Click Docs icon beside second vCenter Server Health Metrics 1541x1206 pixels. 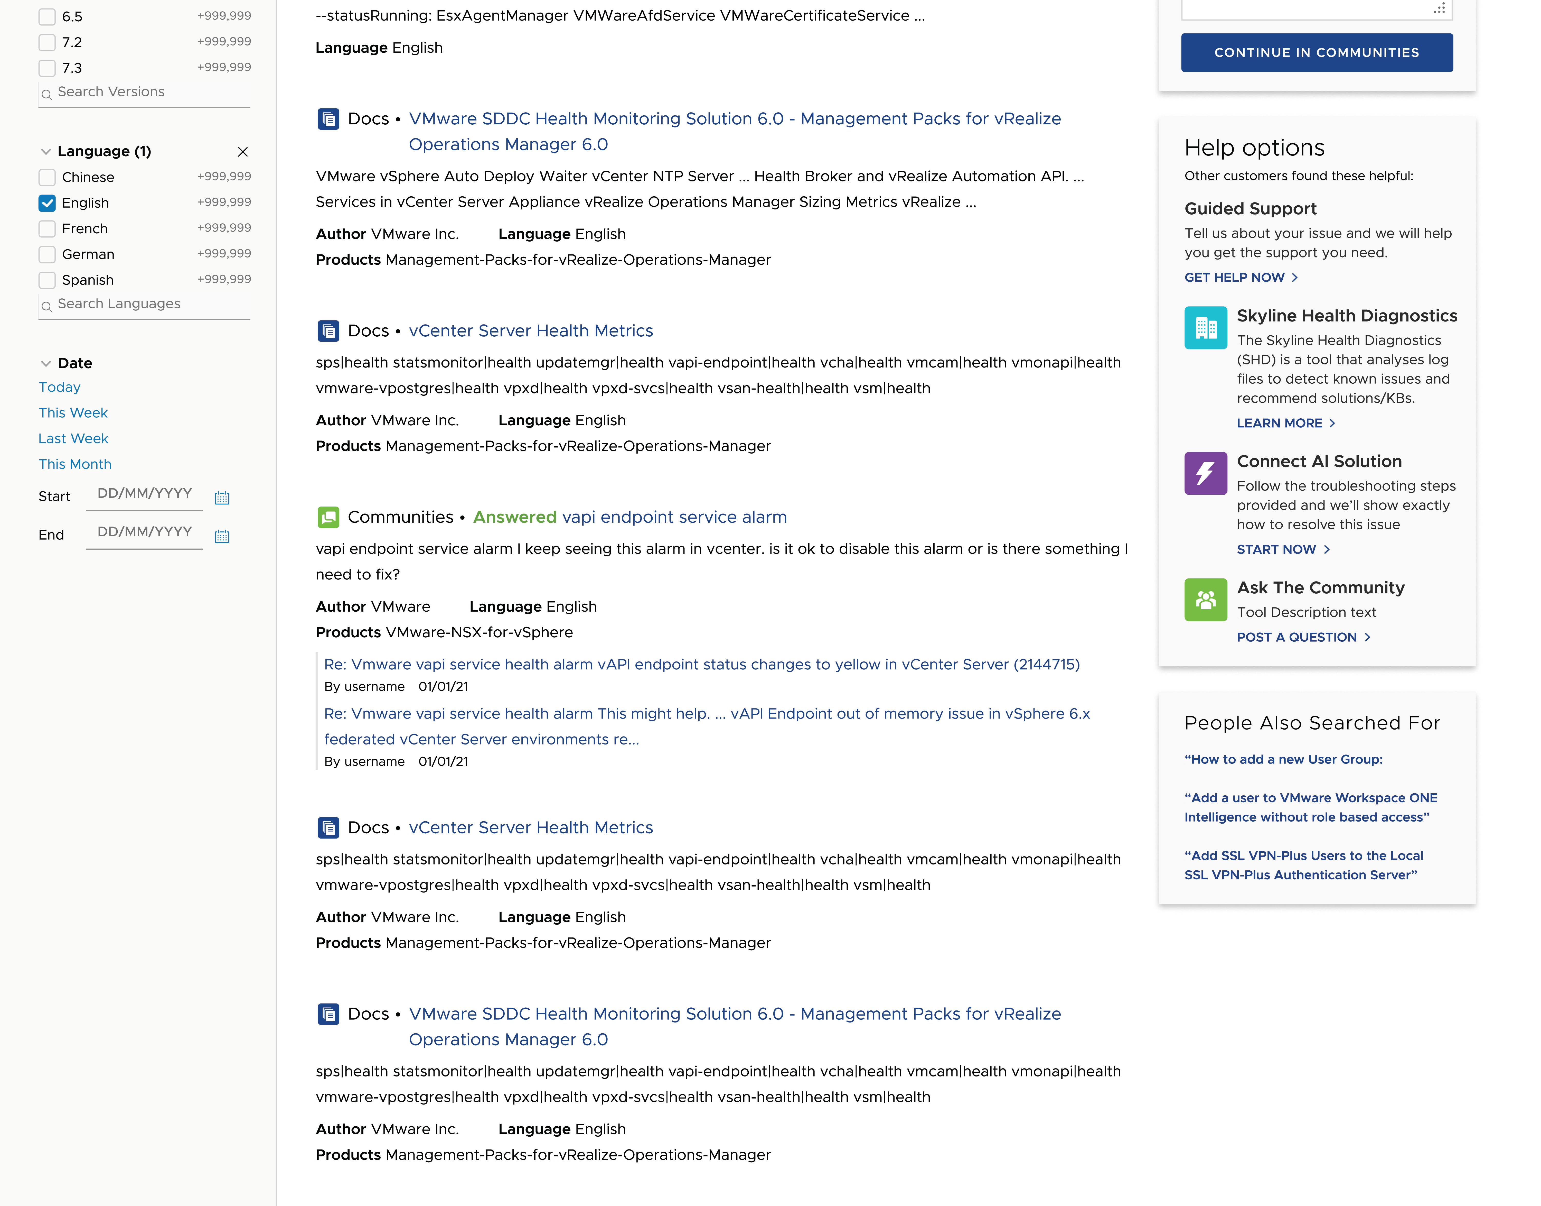328,827
